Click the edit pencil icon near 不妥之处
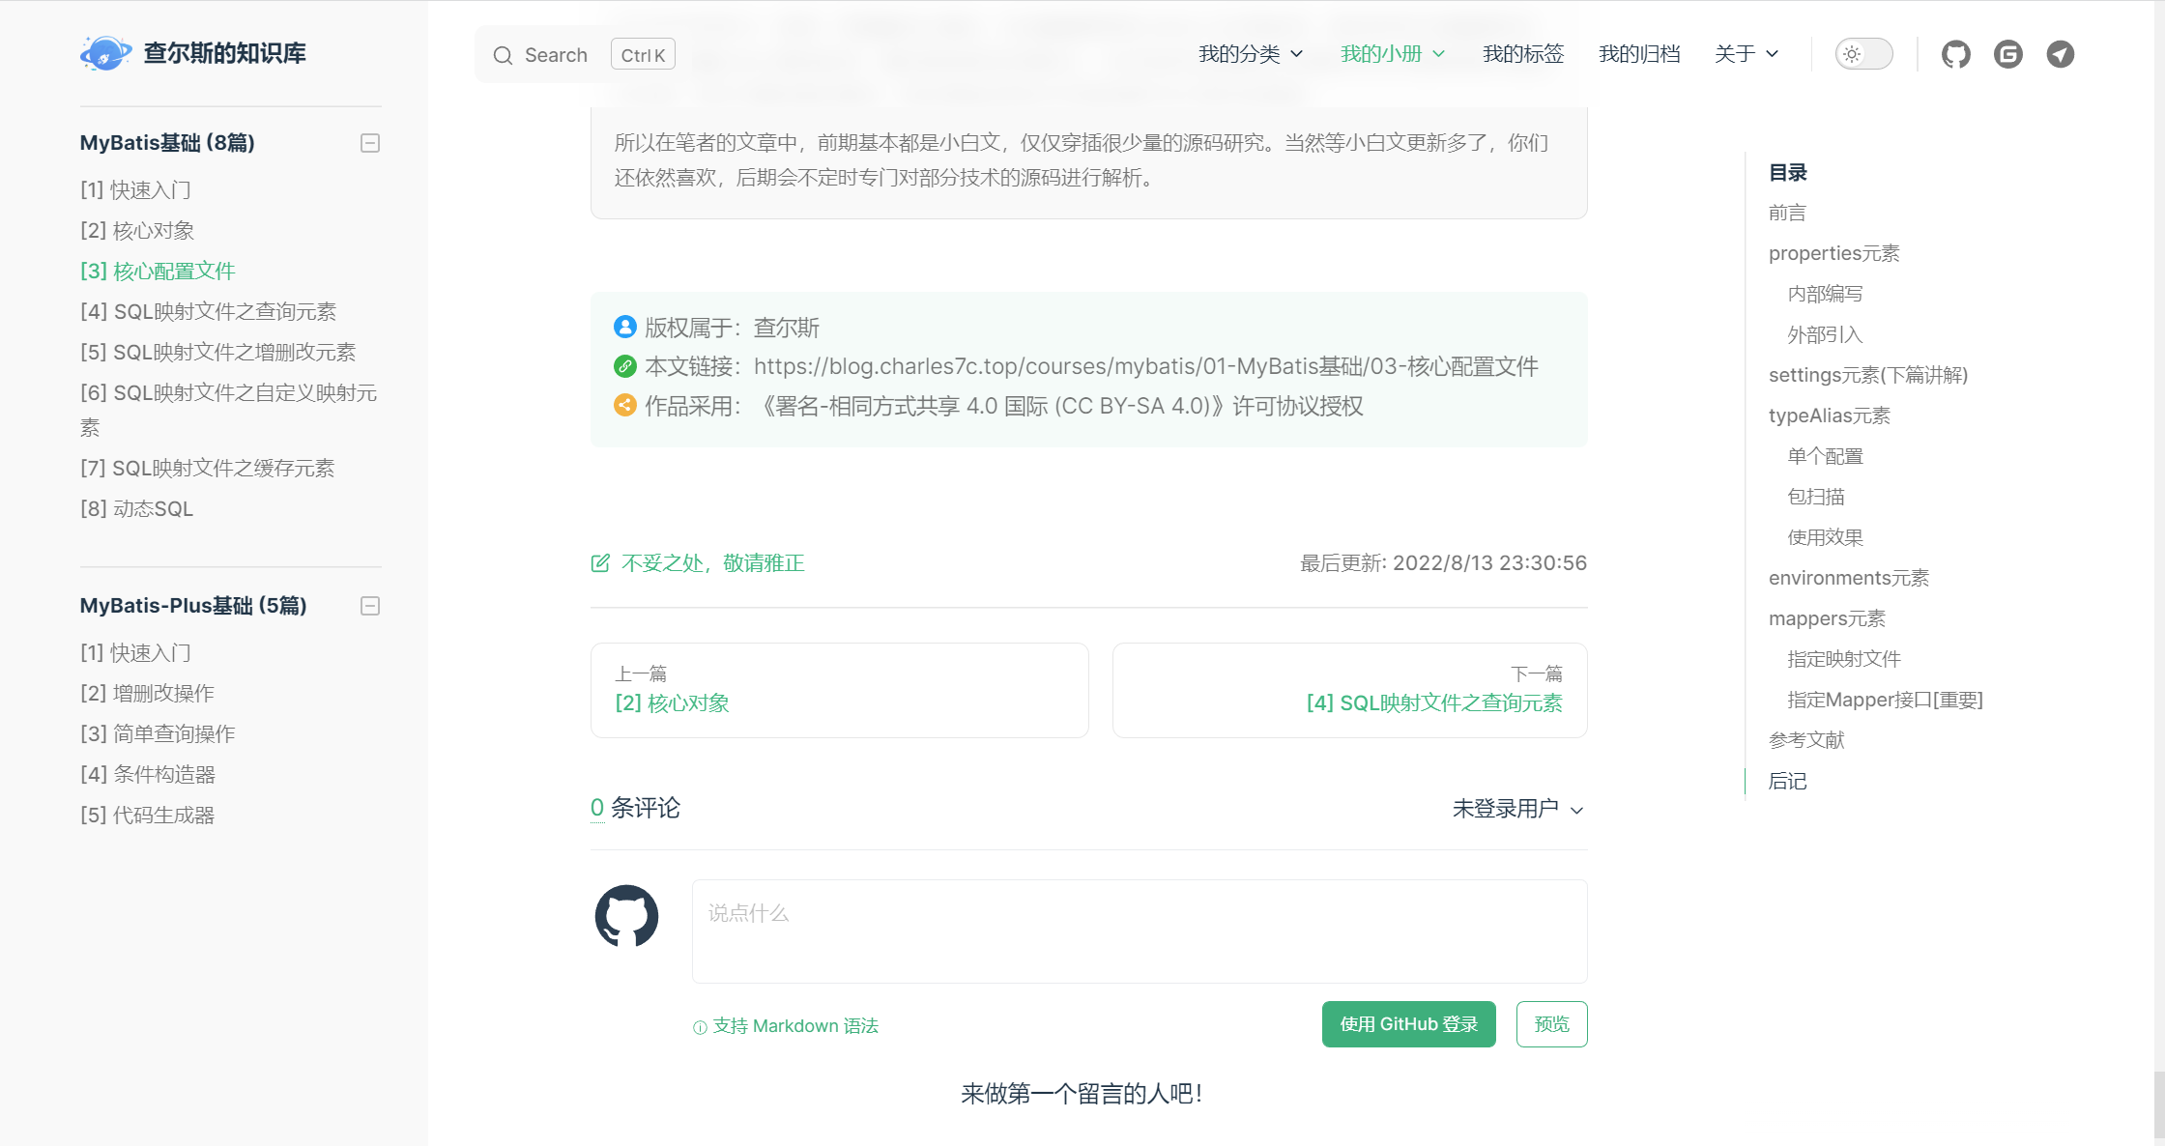This screenshot has height=1146, width=2165. click(600, 562)
